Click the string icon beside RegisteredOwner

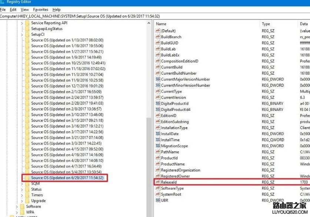(x=157, y=176)
